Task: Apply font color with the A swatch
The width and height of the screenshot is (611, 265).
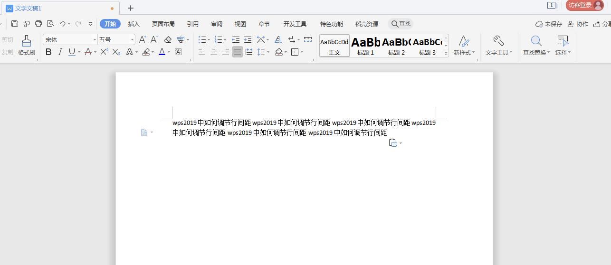Action: click(162, 52)
